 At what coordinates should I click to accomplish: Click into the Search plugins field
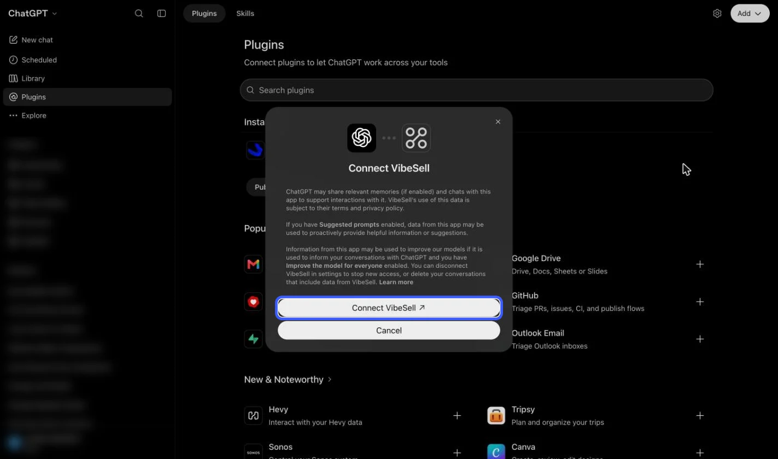click(476, 90)
